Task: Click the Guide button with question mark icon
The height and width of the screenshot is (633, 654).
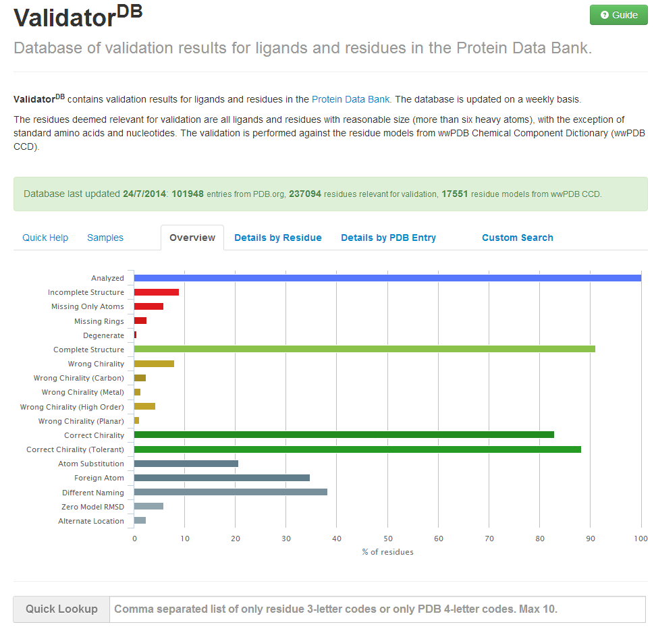Action: (x=618, y=15)
